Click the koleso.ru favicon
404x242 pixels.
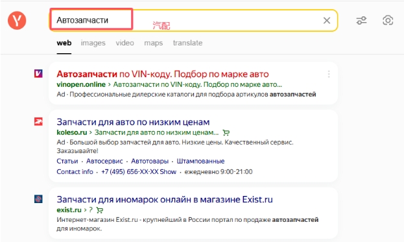38,121
